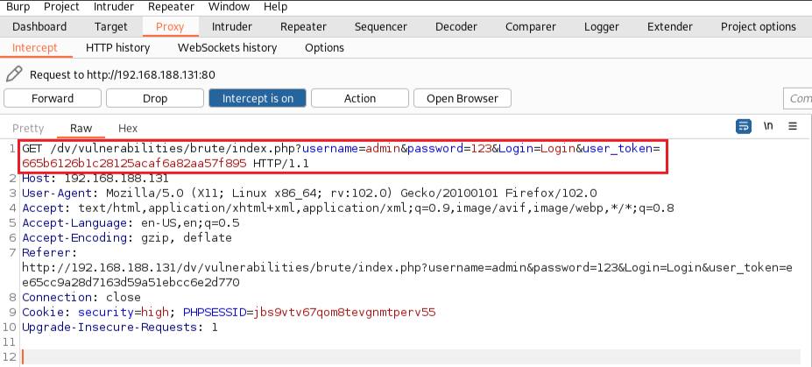
Task: Toggle the word wrap icon in editor
Action: pos(744,126)
